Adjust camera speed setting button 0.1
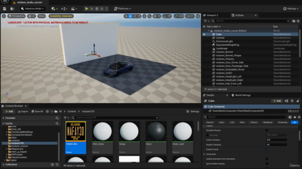 click(x=190, y=16)
